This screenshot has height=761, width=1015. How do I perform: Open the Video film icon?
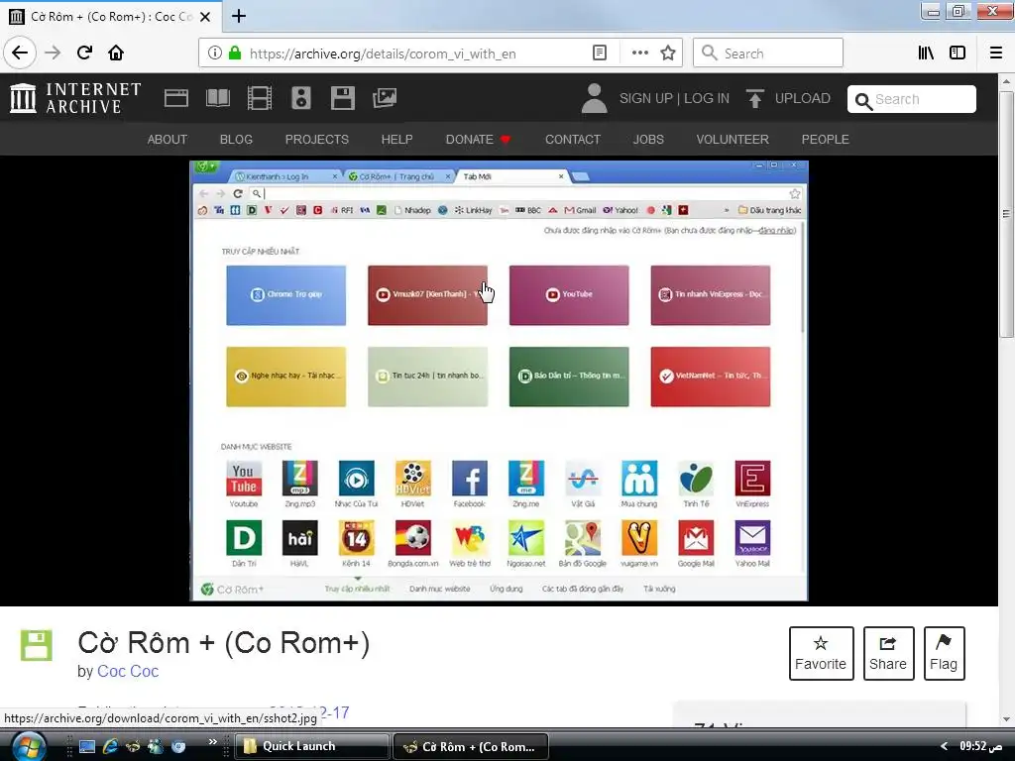click(x=260, y=98)
